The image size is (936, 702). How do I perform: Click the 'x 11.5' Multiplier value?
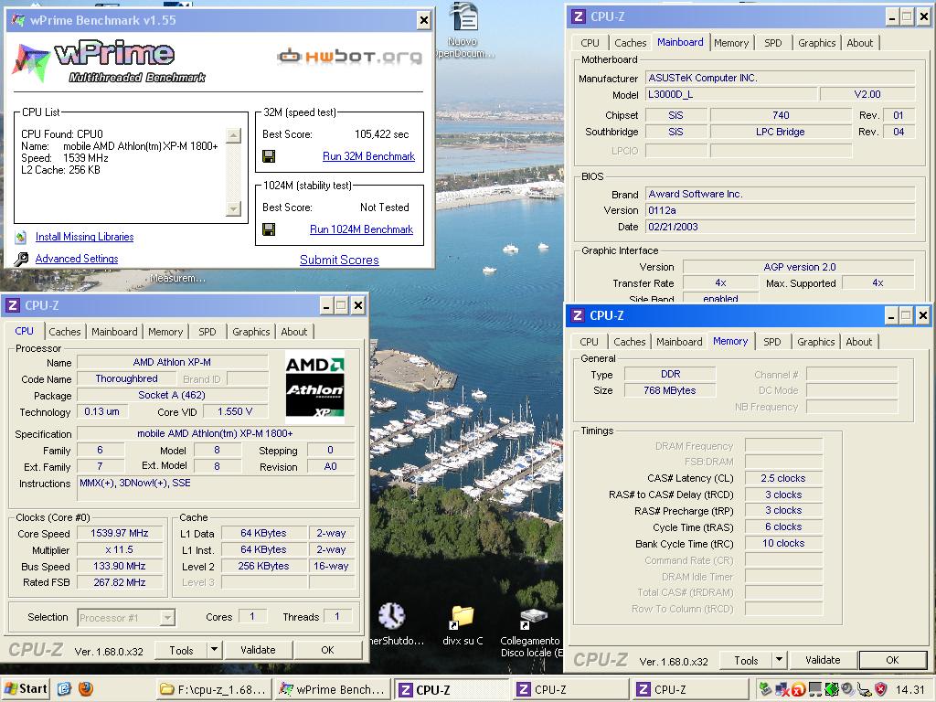[x=120, y=549]
